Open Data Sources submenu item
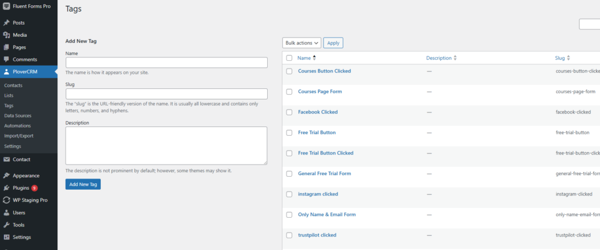The image size is (600, 250). pos(18,116)
